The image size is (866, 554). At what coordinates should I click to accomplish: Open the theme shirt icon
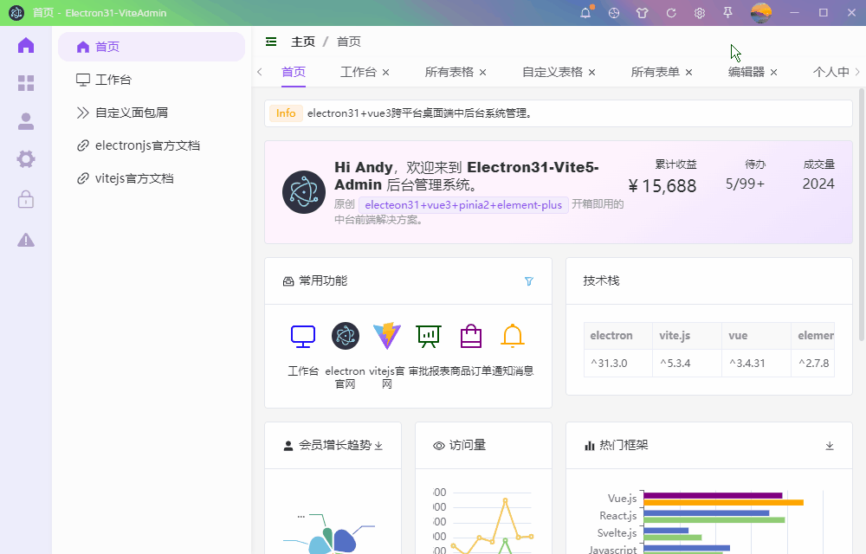[642, 13]
